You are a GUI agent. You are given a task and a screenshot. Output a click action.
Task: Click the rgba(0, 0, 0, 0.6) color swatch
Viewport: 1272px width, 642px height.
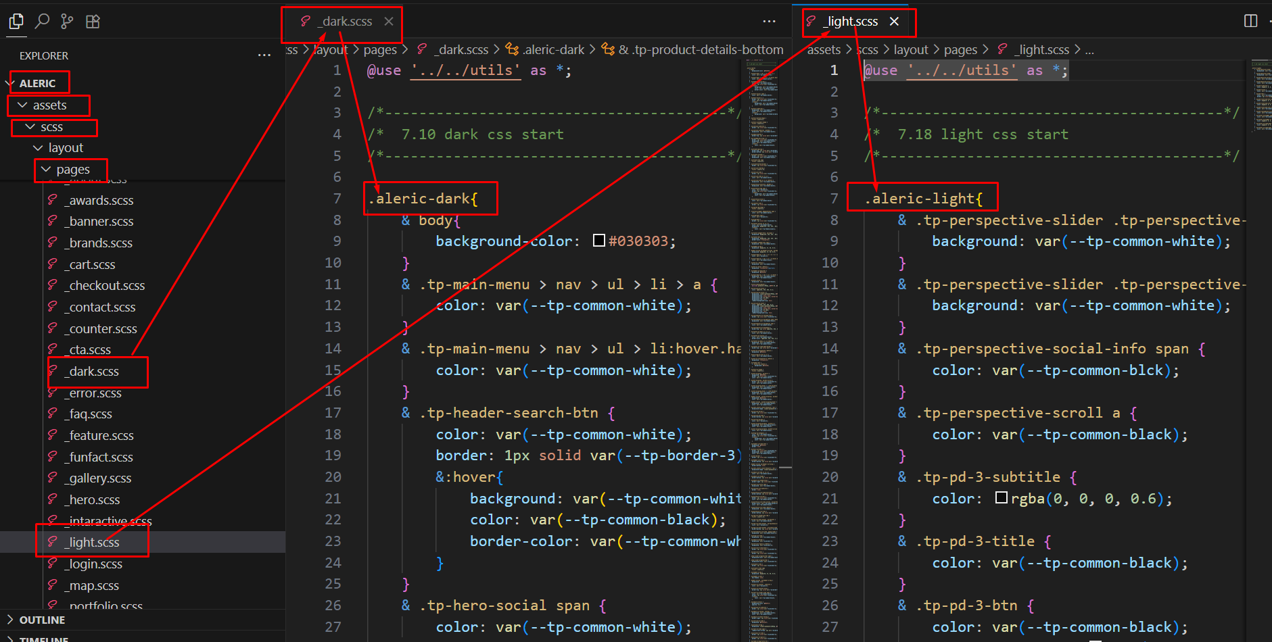1002,498
